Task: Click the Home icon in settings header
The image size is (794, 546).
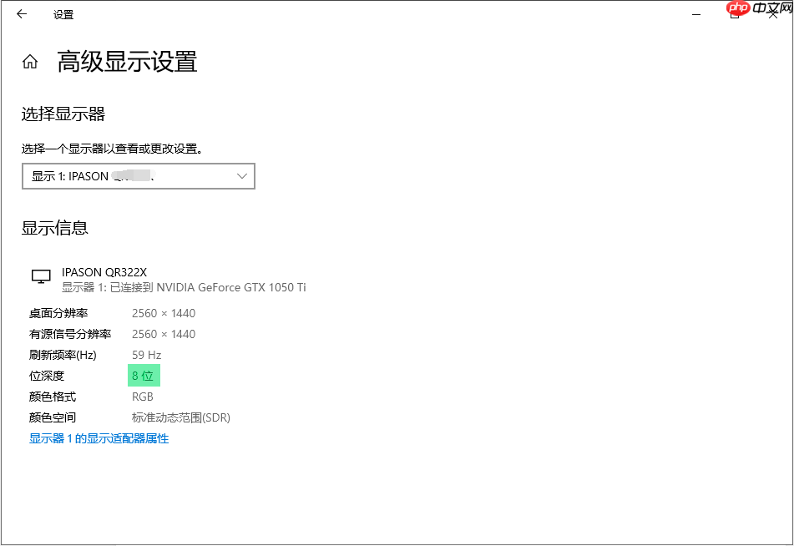Action: (29, 61)
